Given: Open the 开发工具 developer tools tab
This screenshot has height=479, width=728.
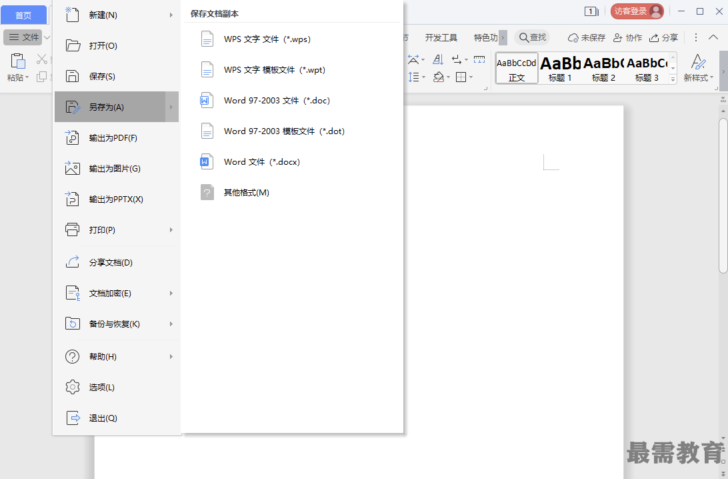Looking at the screenshot, I should click(x=441, y=37).
